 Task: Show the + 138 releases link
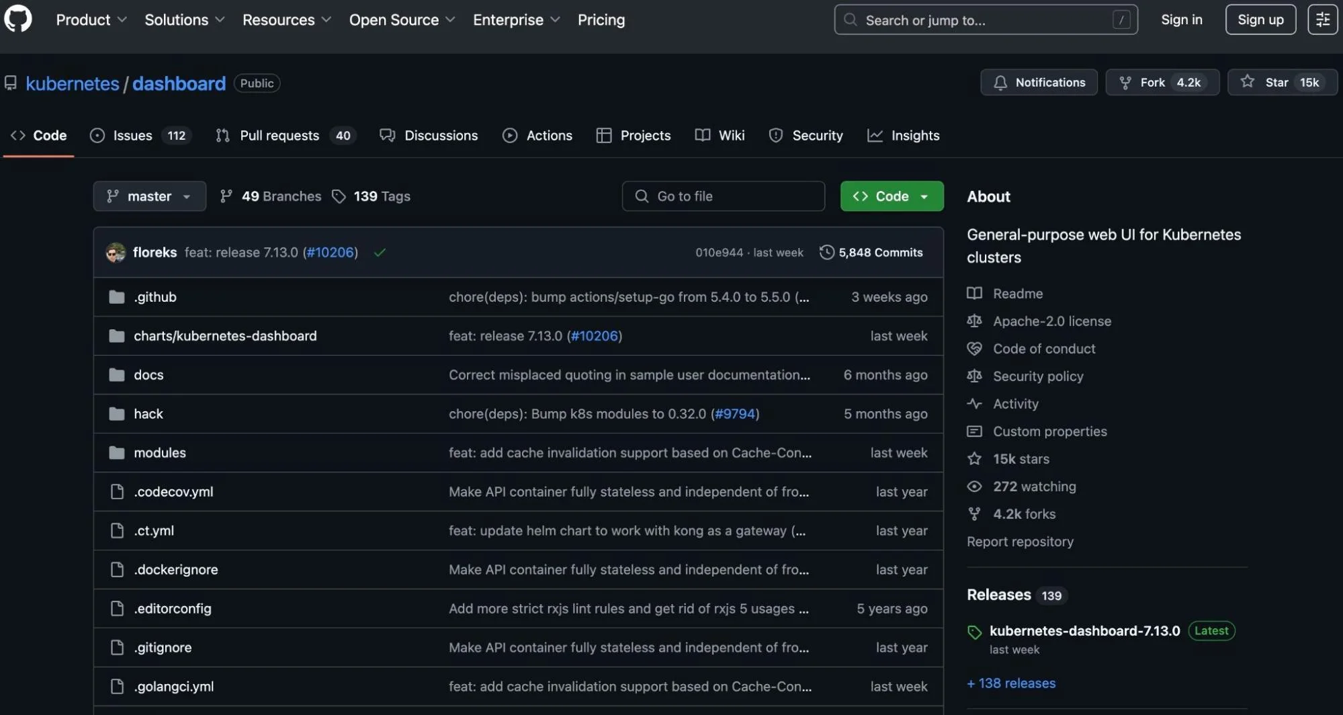pos(1011,683)
